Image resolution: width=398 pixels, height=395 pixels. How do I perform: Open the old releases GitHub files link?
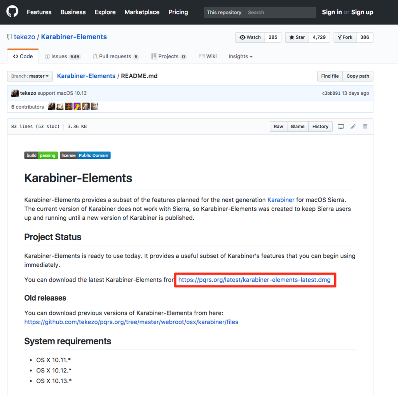(x=131, y=322)
